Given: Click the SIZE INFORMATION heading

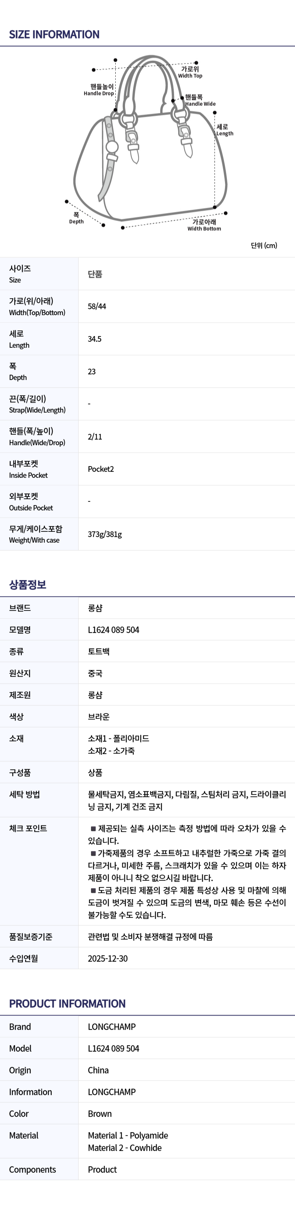Looking at the screenshot, I should click(54, 34).
